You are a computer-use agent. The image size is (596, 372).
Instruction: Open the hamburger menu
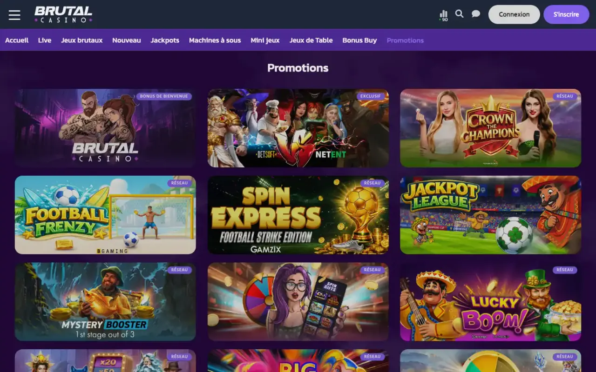coord(14,15)
